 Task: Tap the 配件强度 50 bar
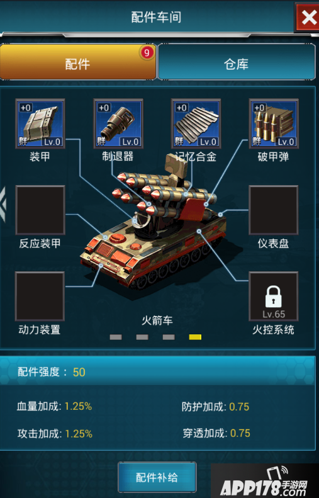tap(157, 371)
